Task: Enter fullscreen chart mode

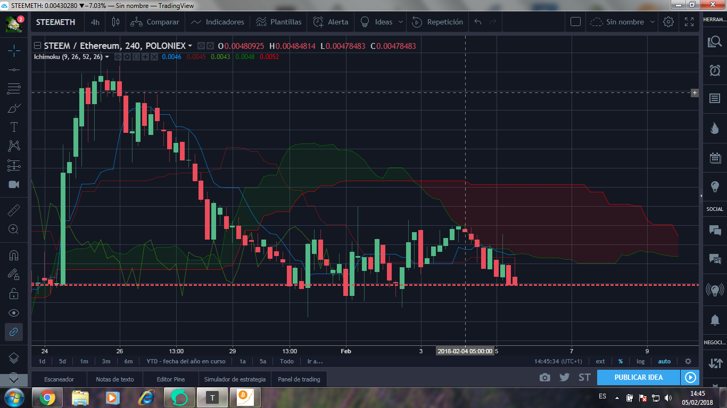Action: click(689, 22)
